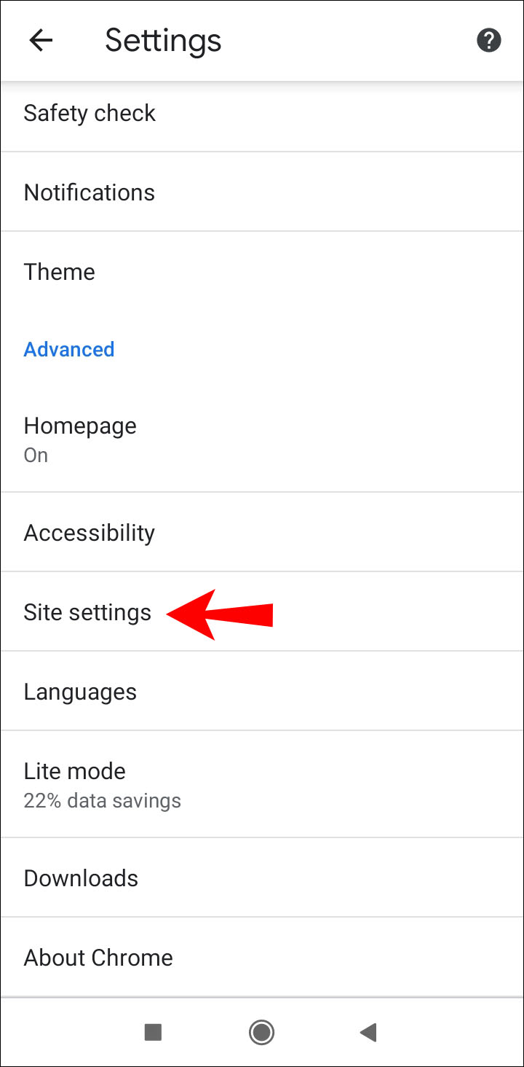Open Safety check settings
The width and height of the screenshot is (524, 1067).
(262, 113)
